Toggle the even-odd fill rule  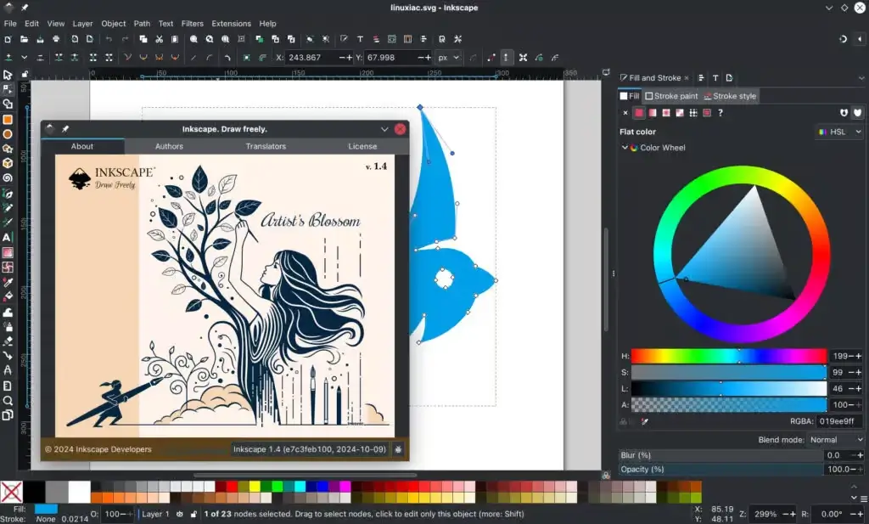pos(844,113)
